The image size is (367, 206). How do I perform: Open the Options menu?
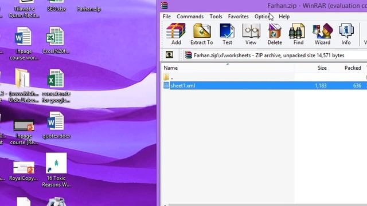point(263,17)
